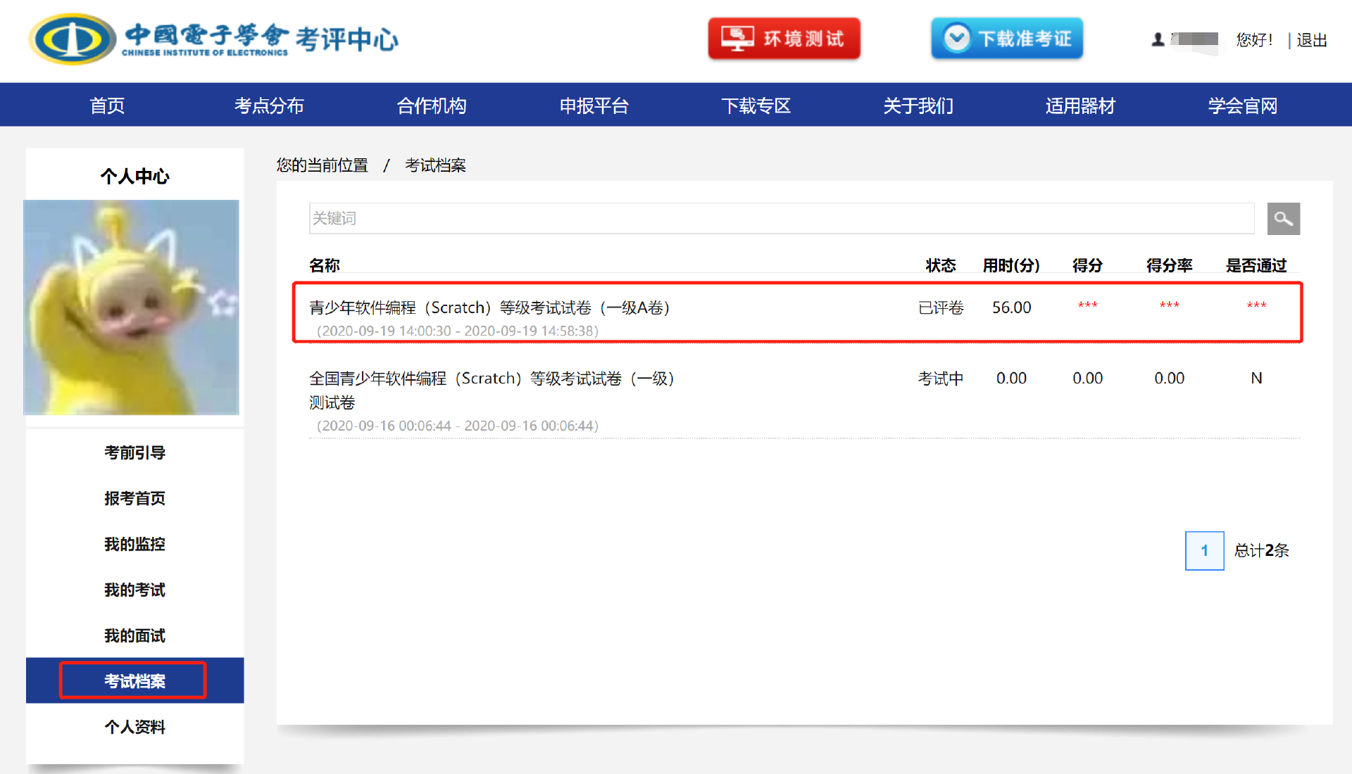Image resolution: width=1352 pixels, height=774 pixels.
Task: Focus the 关键词 search input field
Action: pyautogui.click(x=781, y=219)
